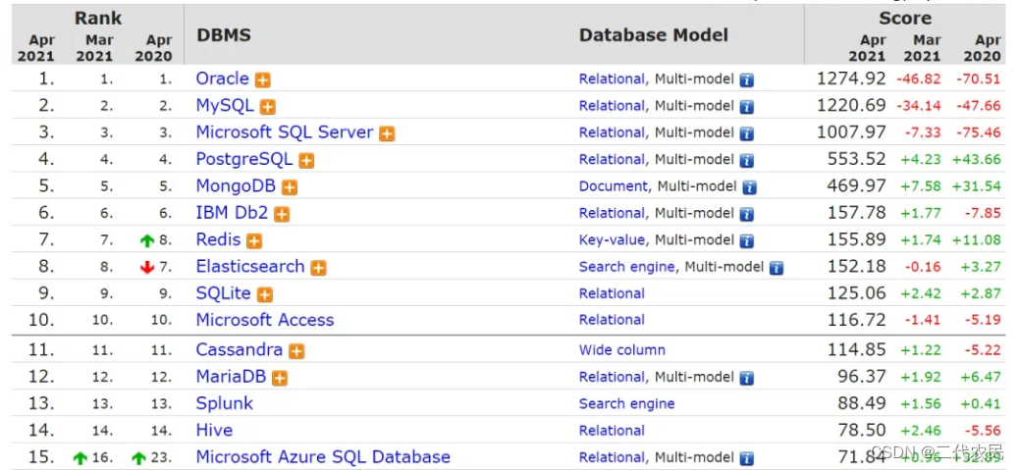Open the PostgreSQL link

coord(244,158)
